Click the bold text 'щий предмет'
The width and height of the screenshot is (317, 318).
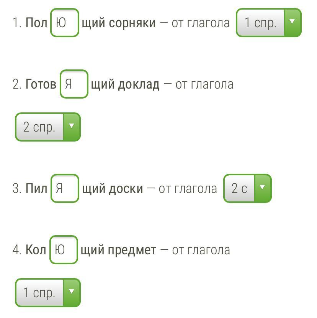[119, 250]
